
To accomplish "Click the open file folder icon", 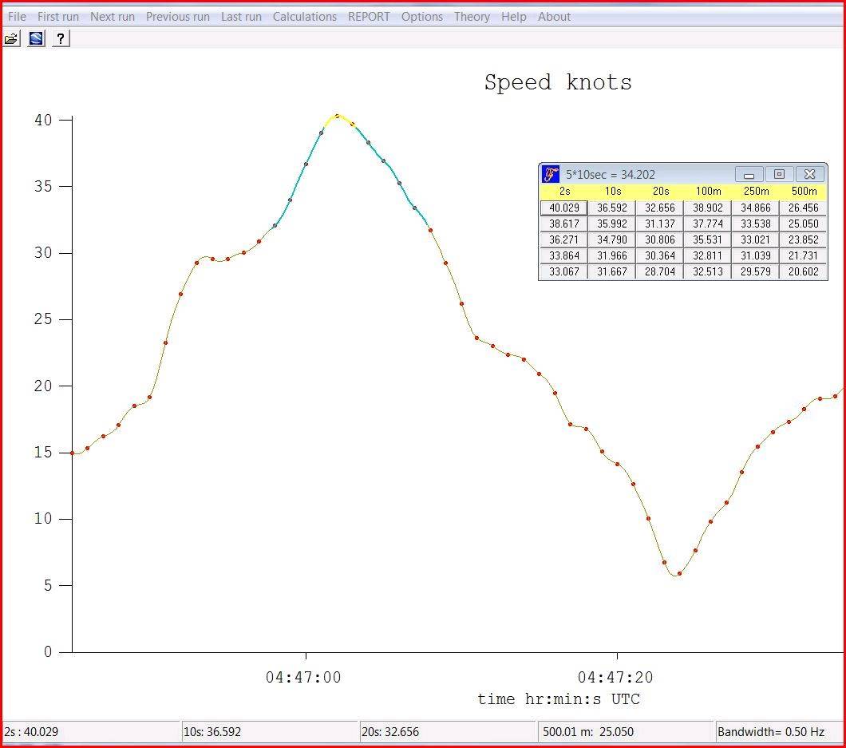I will pyautogui.click(x=11, y=38).
